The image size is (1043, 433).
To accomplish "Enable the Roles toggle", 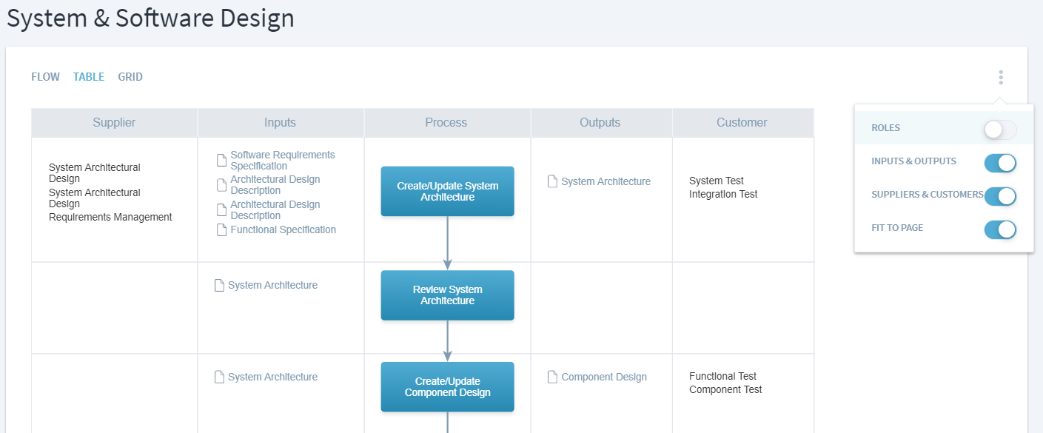I will click(1000, 130).
